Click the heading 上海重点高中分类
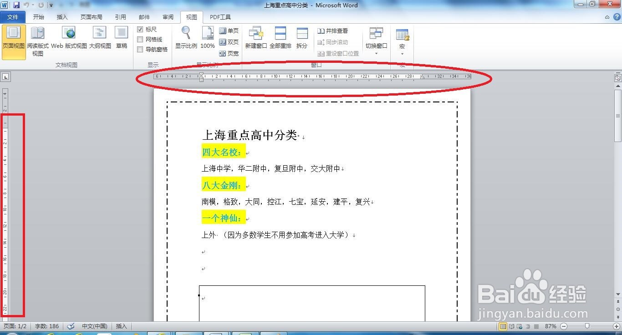 250,135
